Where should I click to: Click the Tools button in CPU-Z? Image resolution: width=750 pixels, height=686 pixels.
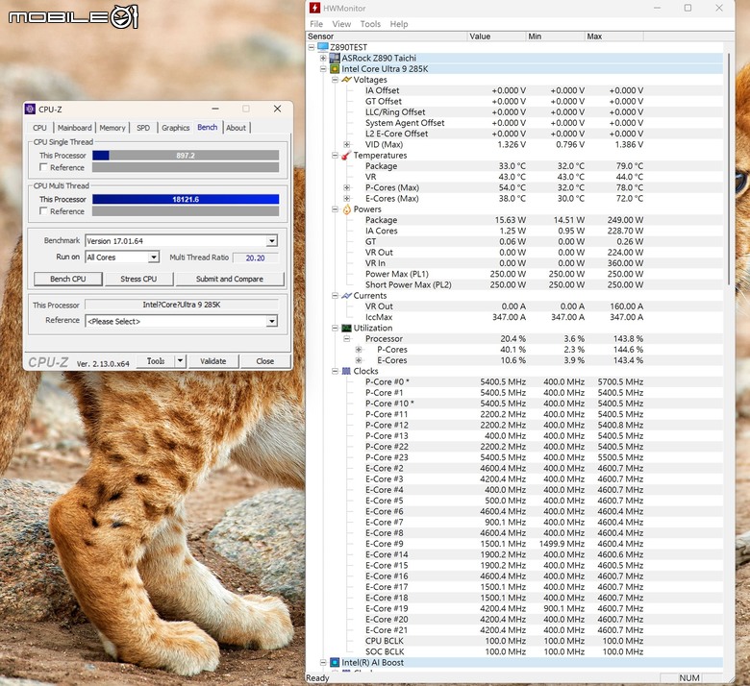tap(156, 361)
